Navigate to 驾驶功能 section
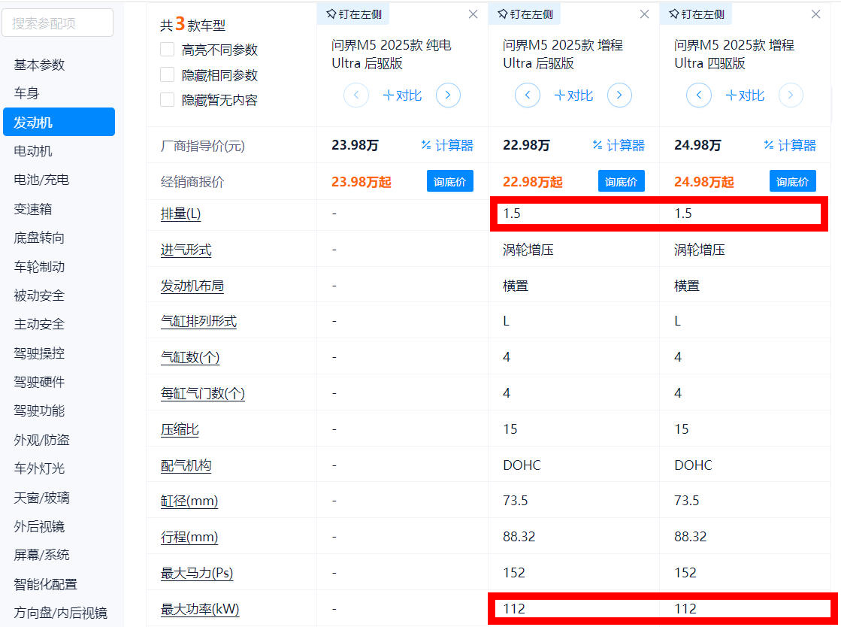 point(39,410)
